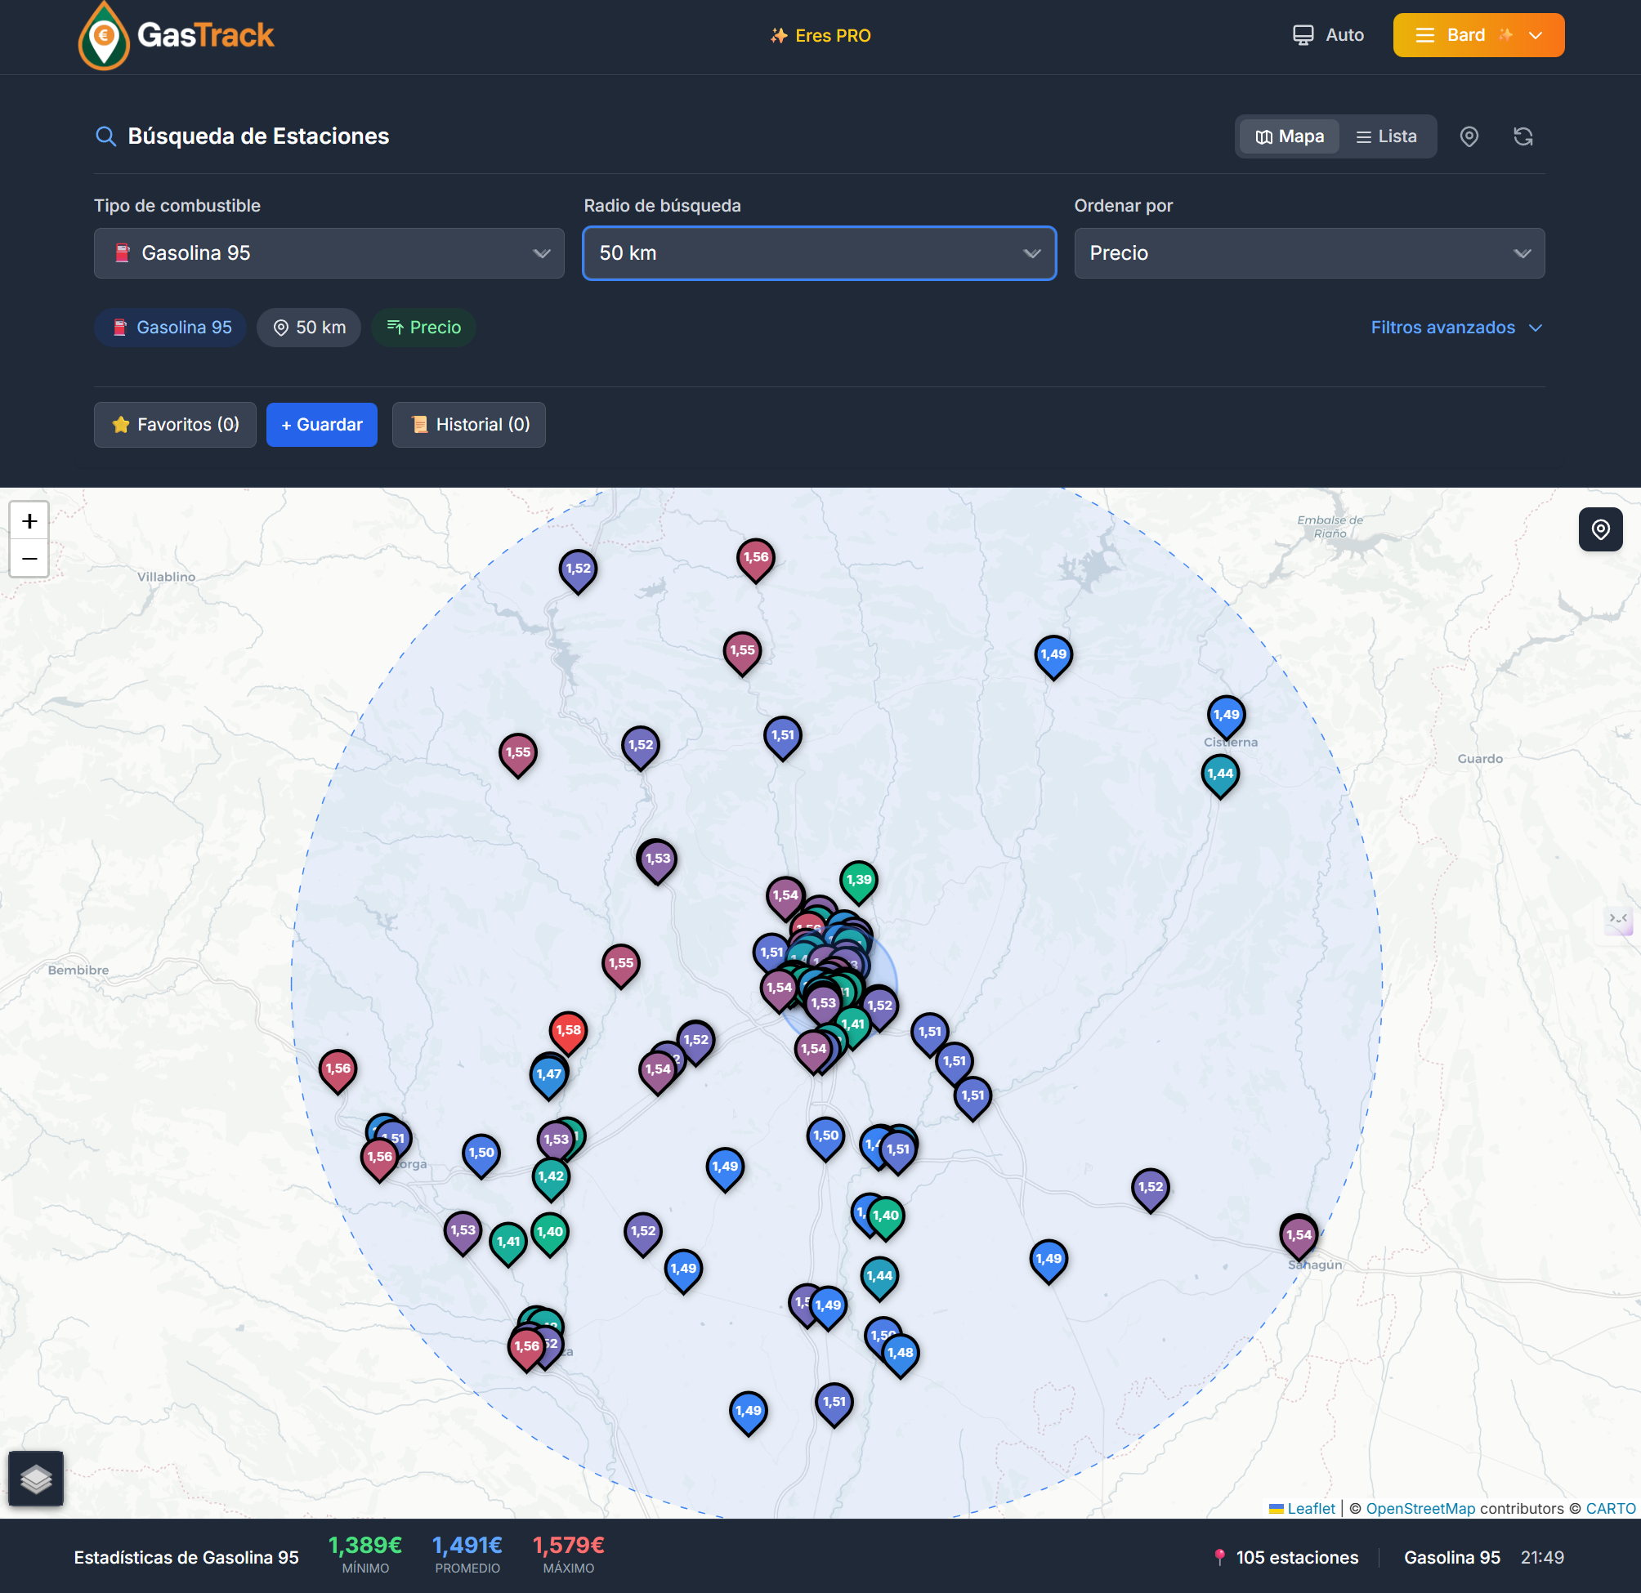
Task: Select the 1,48 station marker
Action: pos(900,1354)
